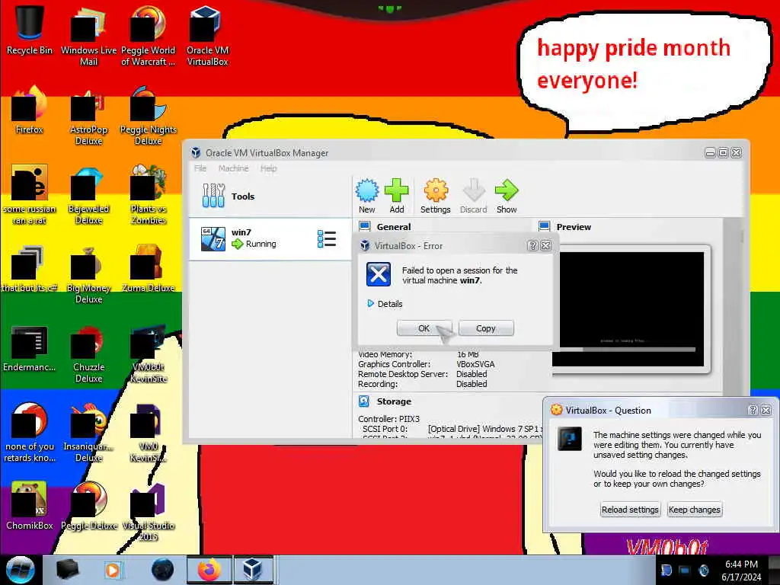This screenshot has width=780, height=585.
Task: Open the Help menu in VirtualBox Manager
Action: click(x=269, y=168)
